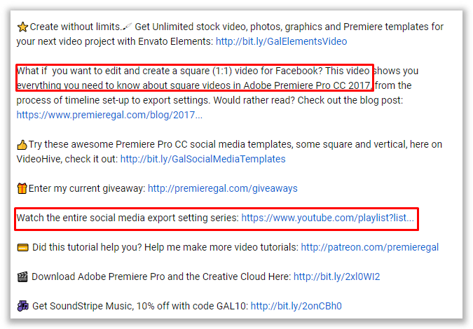This screenshot has height=329, width=473.
Task: Follow the bit.ly/GalSocialMediaTemplates link
Action: point(203,159)
